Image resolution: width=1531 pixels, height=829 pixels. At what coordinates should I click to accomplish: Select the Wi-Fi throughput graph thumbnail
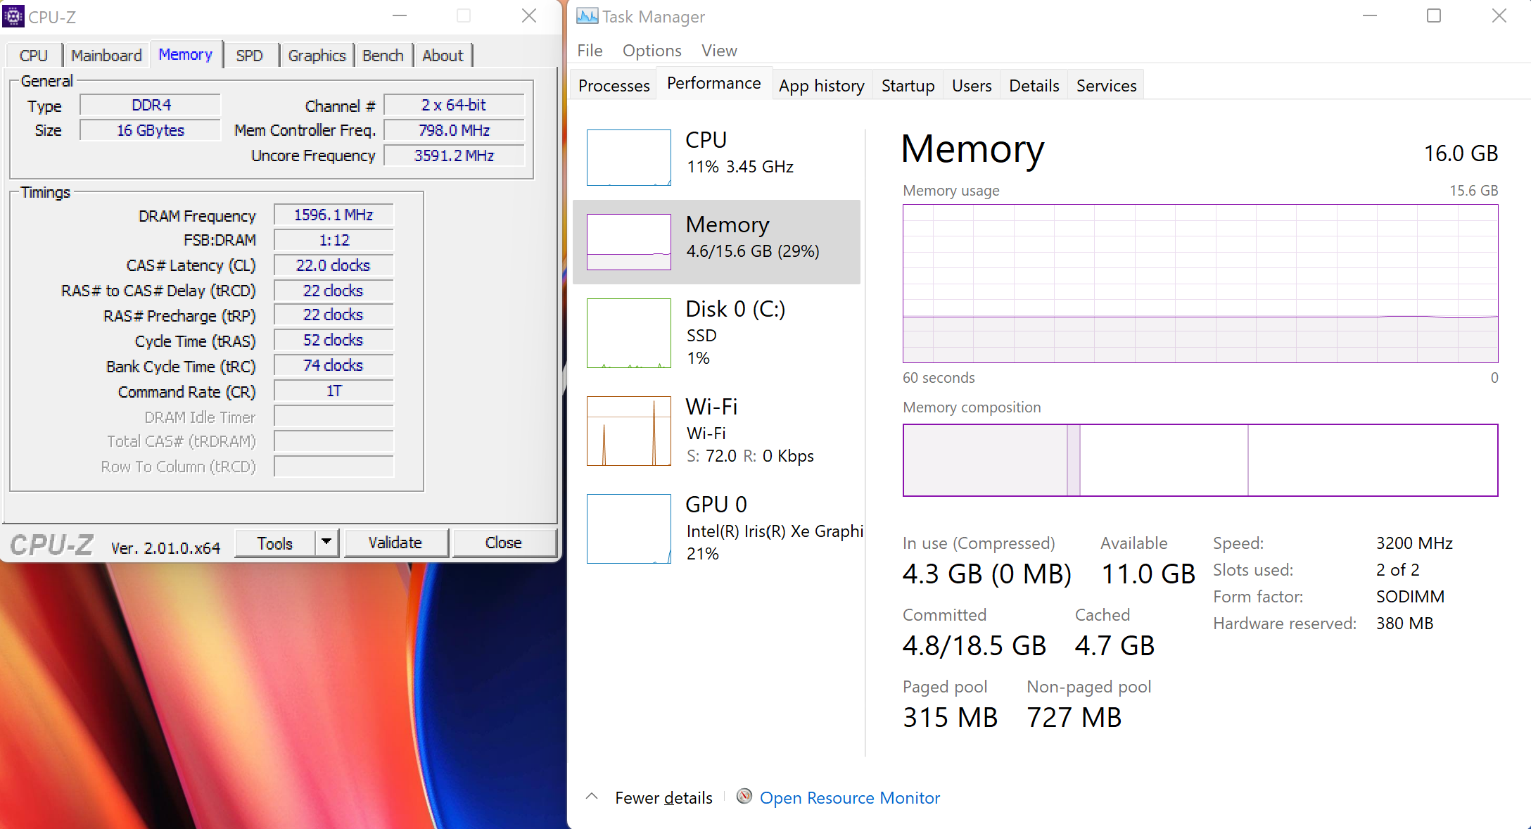628,431
